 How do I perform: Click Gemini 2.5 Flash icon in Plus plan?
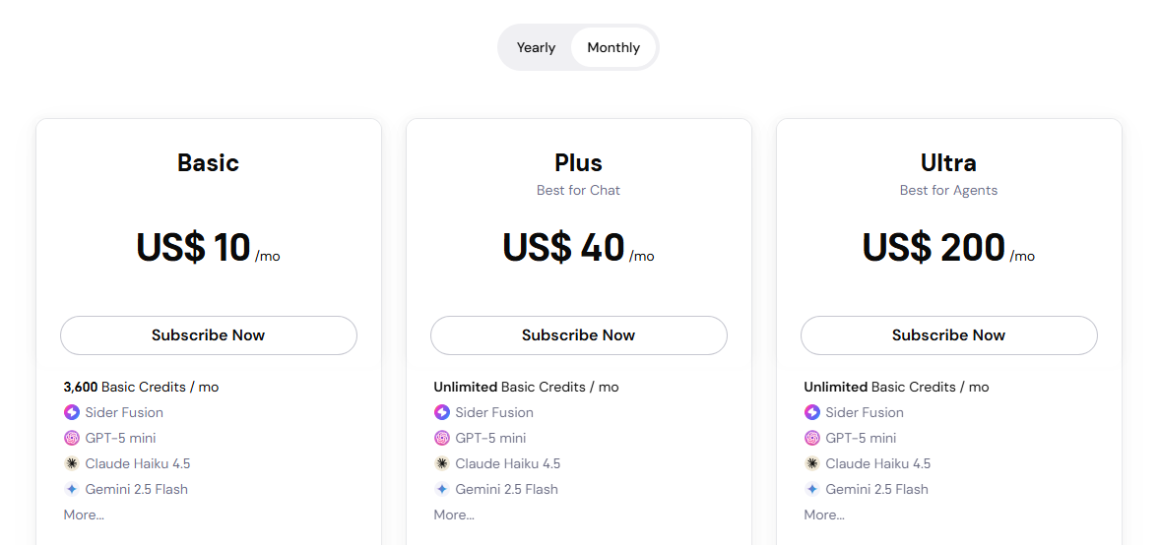(x=442, y=489)
